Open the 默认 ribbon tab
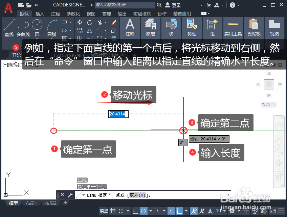Image resolution: width=287 pixels, height=217 pixels. click(24, 14)
